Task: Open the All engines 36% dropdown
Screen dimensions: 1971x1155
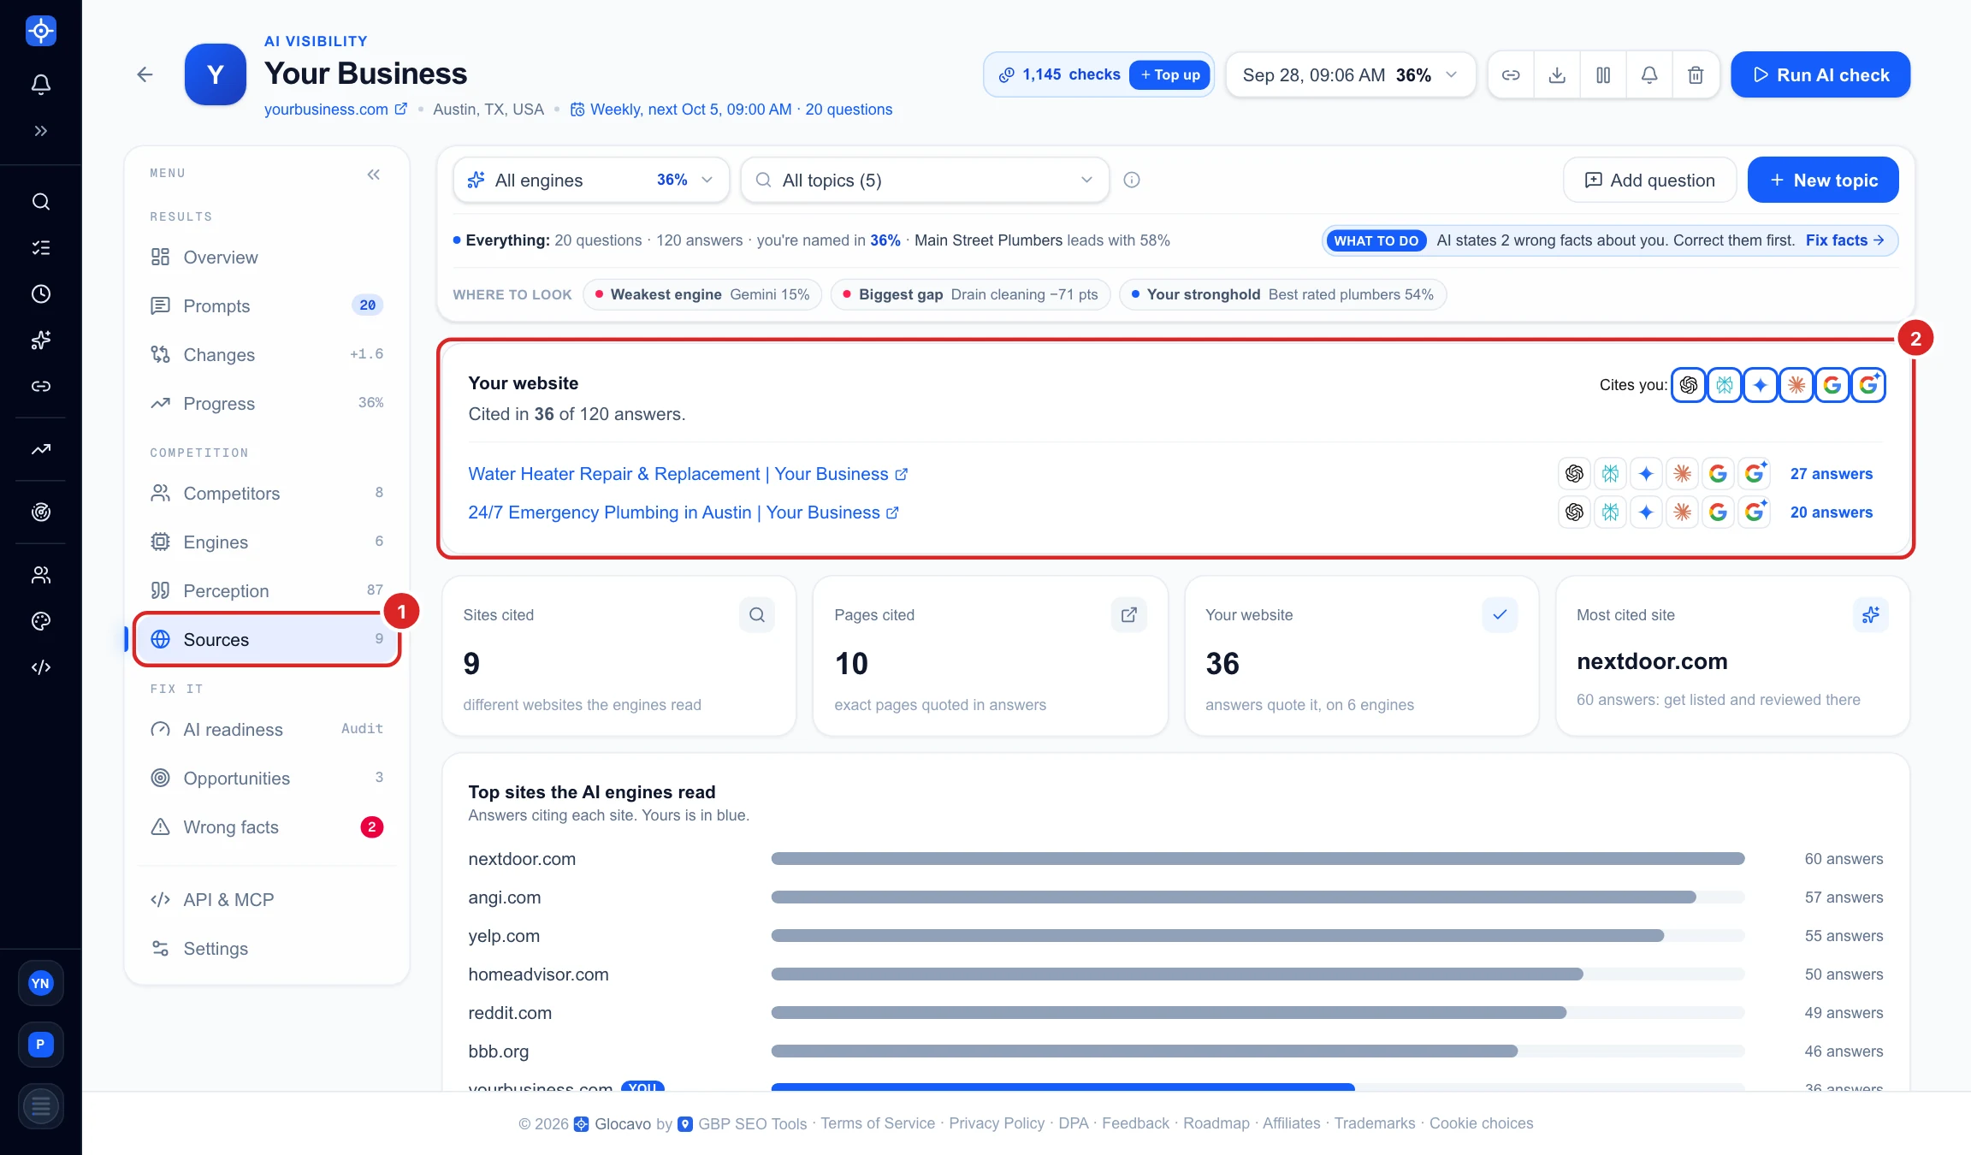Action: (591, 180)
